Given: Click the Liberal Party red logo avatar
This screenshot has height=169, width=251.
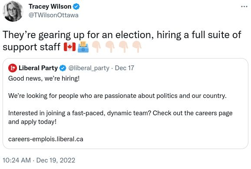Looking at the screenshot, I should click(13, 68).
